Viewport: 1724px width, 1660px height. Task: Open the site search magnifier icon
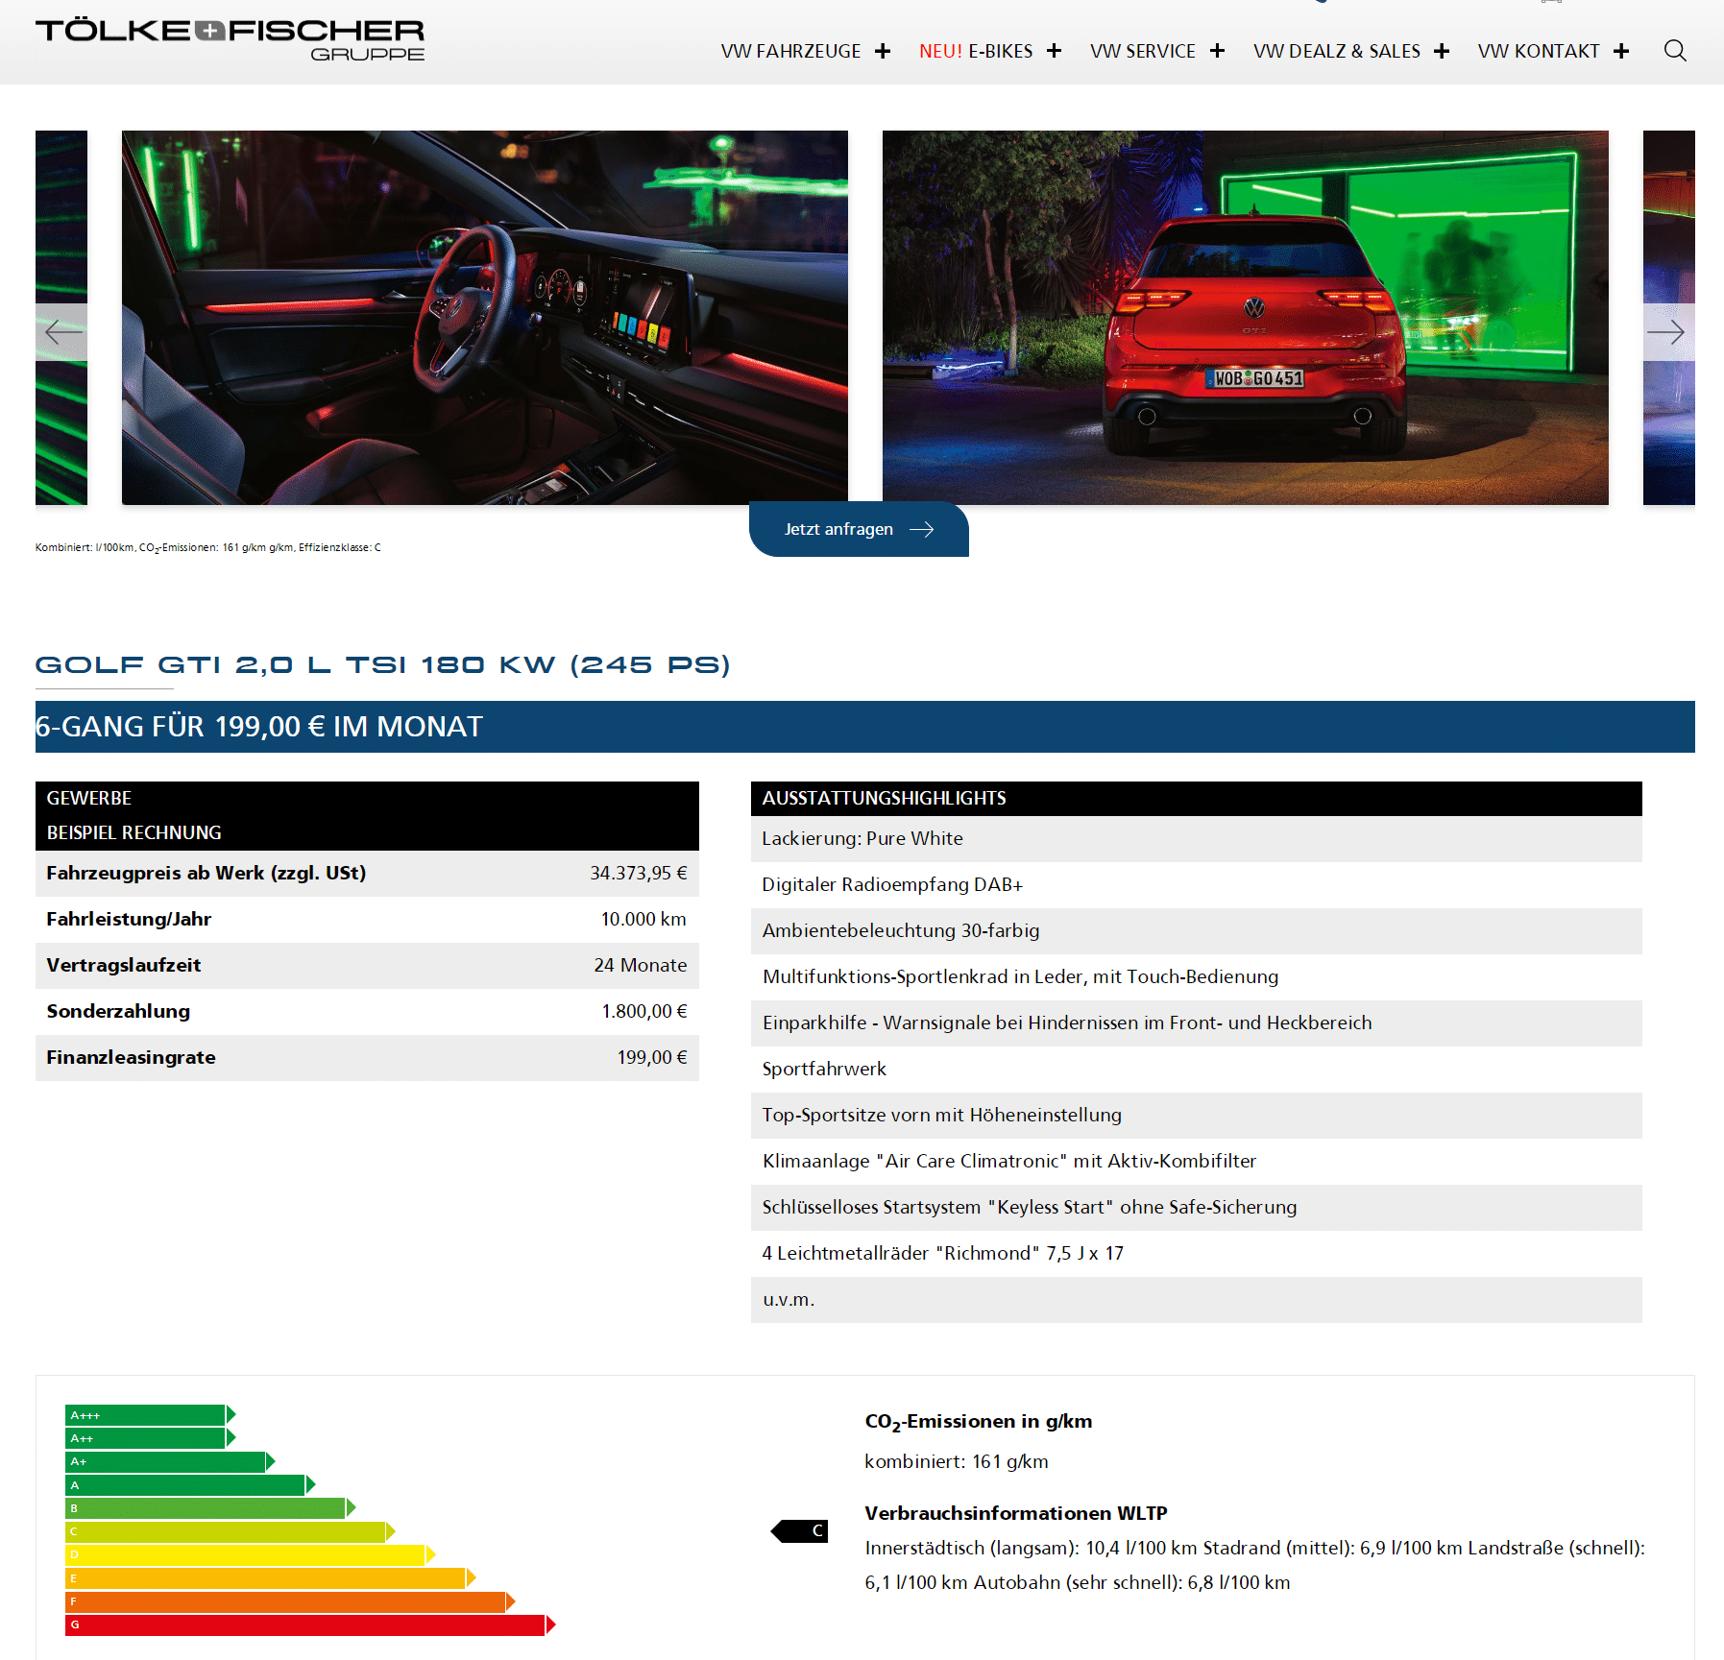1675,51
